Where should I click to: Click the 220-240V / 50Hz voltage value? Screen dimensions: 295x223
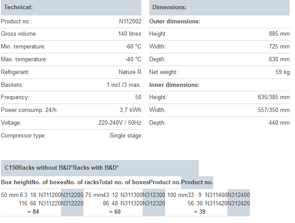click(120, 123)
